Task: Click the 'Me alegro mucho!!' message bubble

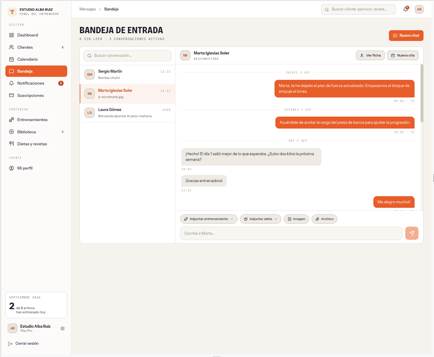Action: click(394, 202)
